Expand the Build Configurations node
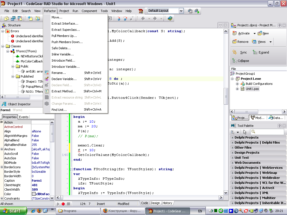The height and width of the screenshot is (215, 287). click(237, 84)
